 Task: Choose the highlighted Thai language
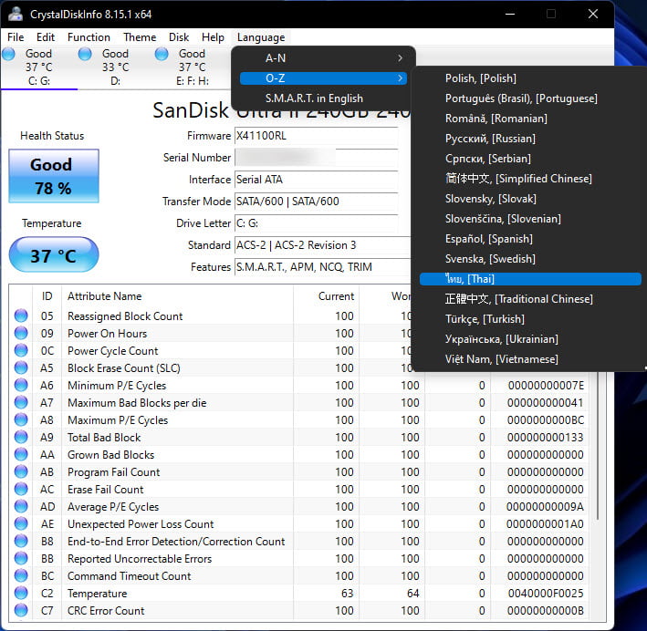(x=530, y=279)
